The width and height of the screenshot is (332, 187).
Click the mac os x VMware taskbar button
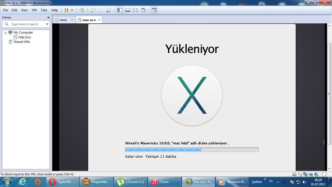pyautogui.click(x=199, y=182)
